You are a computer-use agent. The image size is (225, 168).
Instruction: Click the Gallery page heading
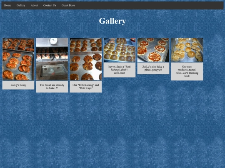tap(112, 21)
